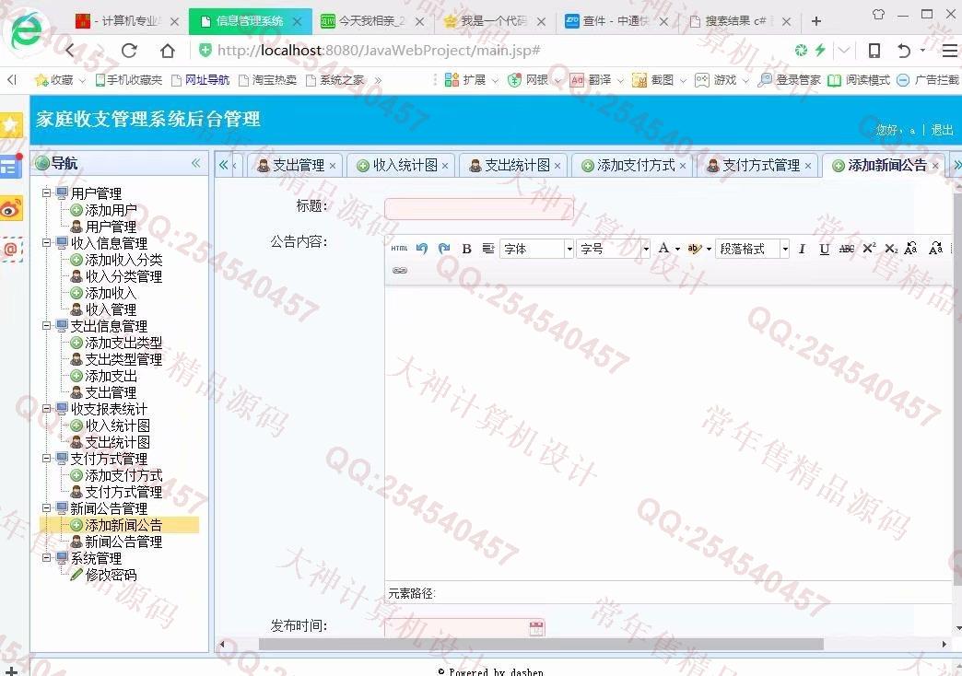Click the redo icon in editor toolbar

(443, 249)
